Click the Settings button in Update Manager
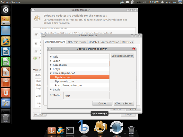 point(40,115)
